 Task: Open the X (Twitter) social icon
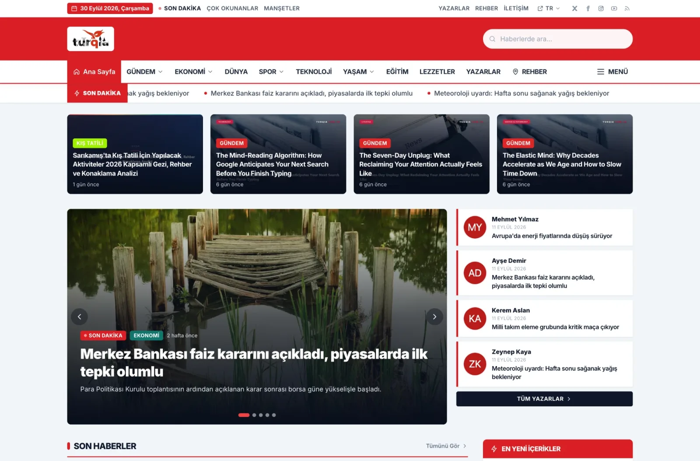[574, 8]
